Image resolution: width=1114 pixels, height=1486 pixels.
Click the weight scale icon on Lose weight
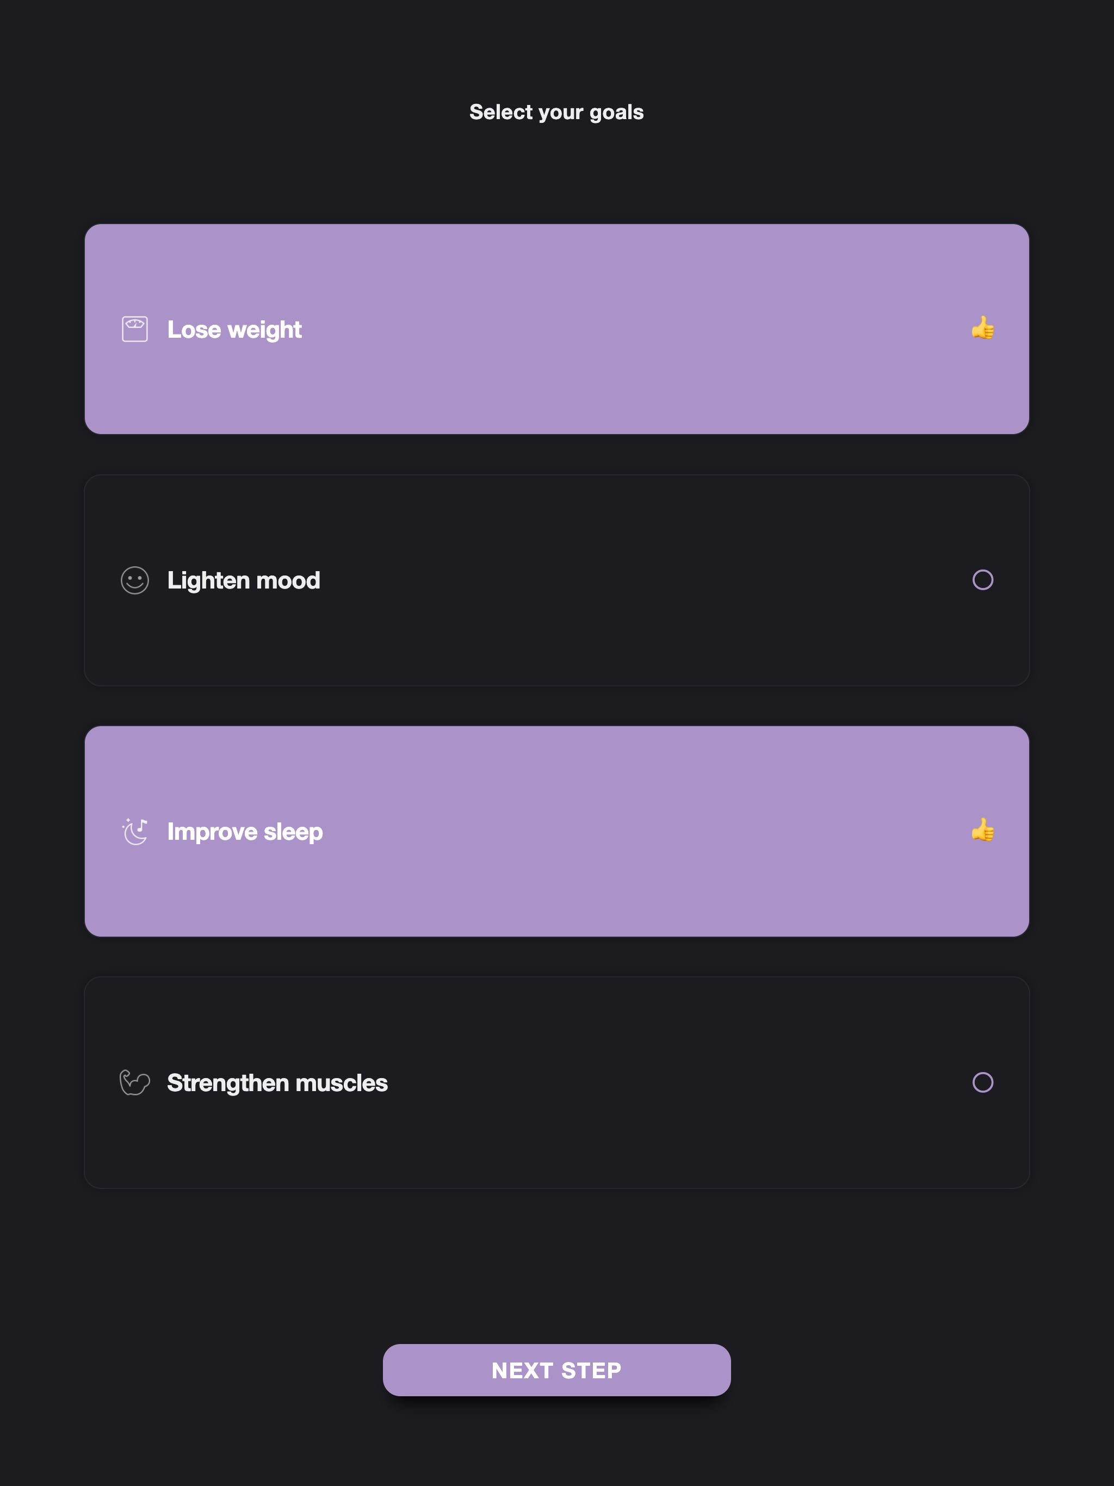point(134,329)
